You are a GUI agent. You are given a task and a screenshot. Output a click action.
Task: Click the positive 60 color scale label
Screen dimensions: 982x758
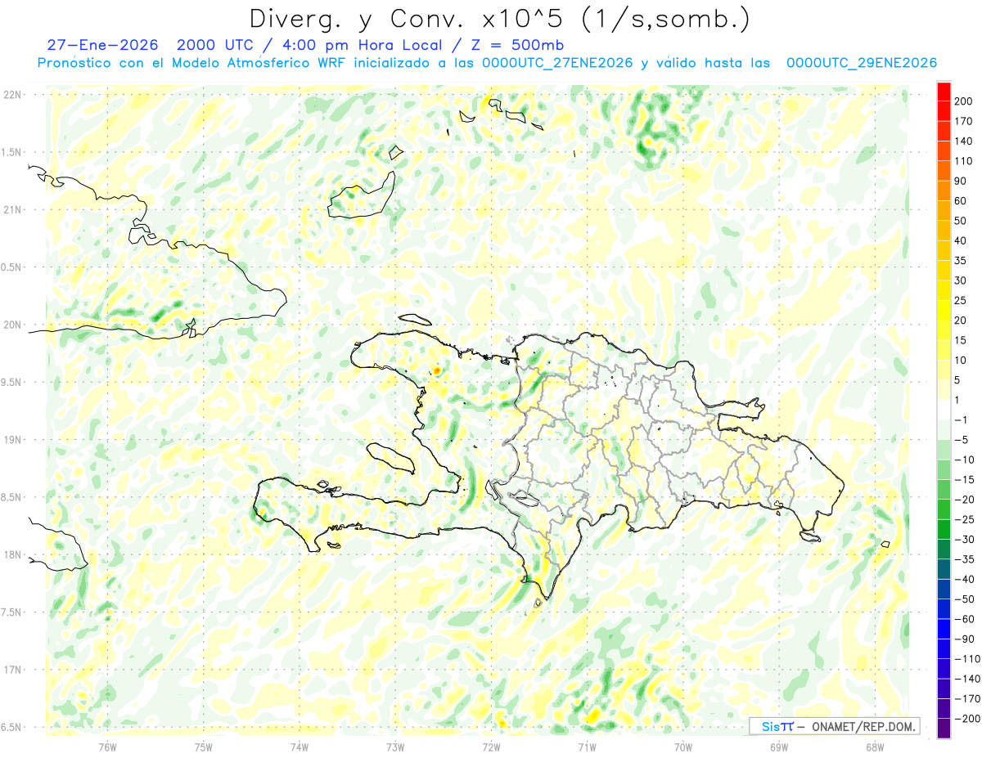(961, 201)
